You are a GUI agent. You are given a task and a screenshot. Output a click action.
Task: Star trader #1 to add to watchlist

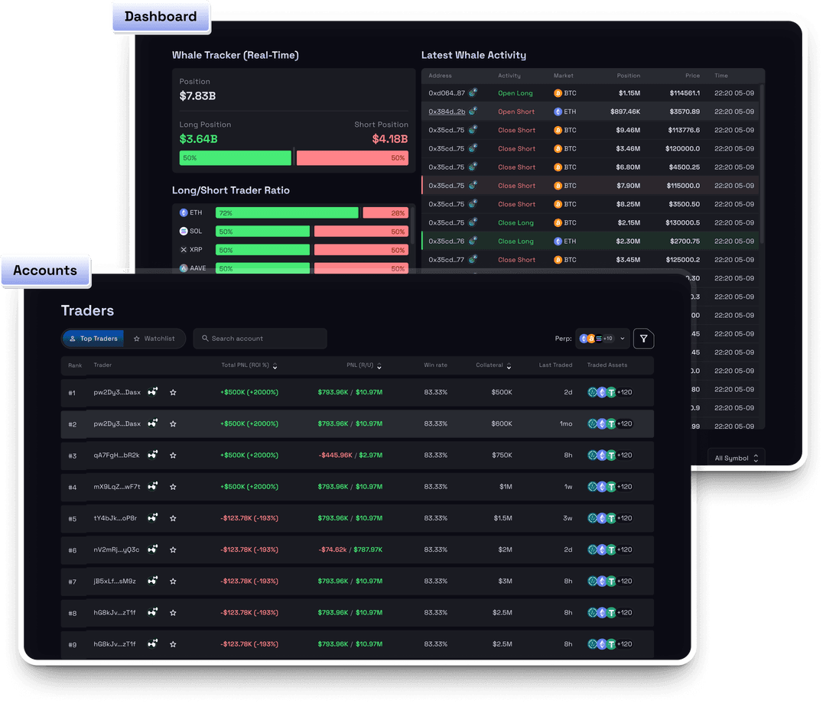(173, 392)
